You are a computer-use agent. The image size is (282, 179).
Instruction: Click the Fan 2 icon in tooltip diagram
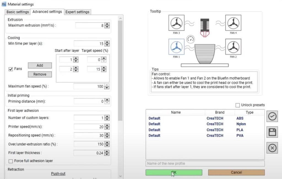pos(233,47)
